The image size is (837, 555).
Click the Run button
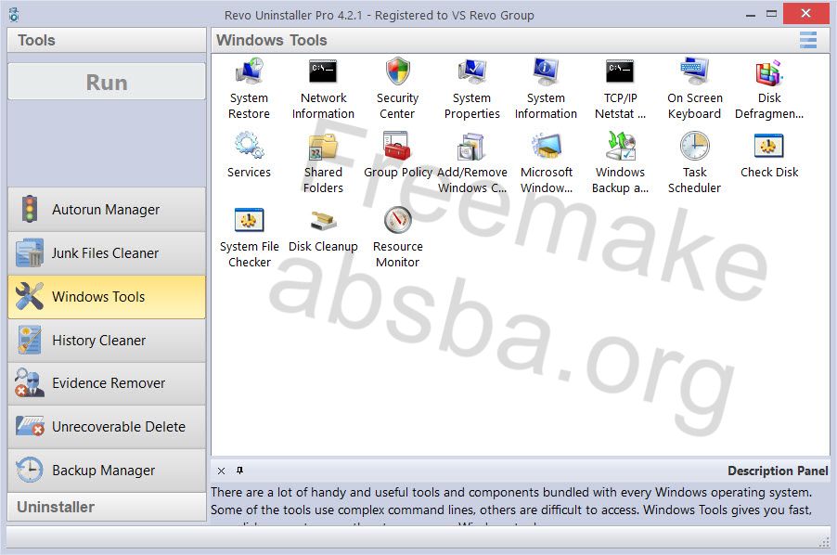[107, 82]
